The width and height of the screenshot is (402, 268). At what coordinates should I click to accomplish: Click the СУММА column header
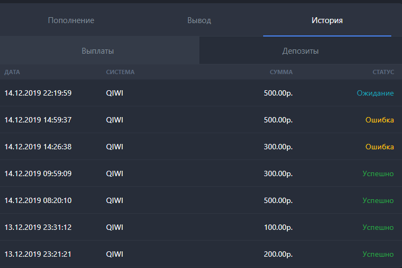pyautogui.click(x=281, y=72)
